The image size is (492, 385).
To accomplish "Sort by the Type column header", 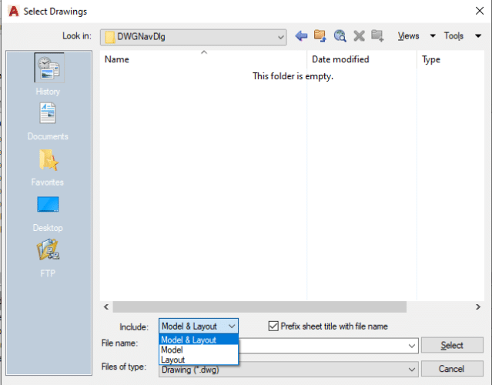I will pyautogui.click(x=450, y=59).
